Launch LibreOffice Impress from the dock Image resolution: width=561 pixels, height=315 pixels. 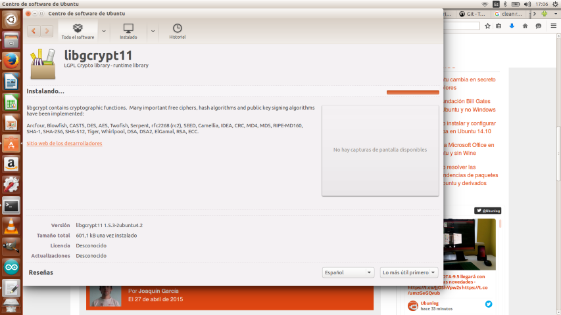11,123
